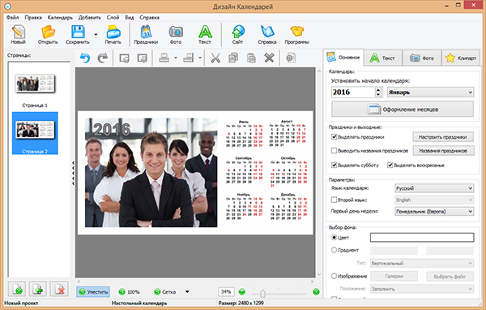This screenshot has width=486, height=310.
Task: Open the Добавить menu
Action: click(x=90, y=17)
